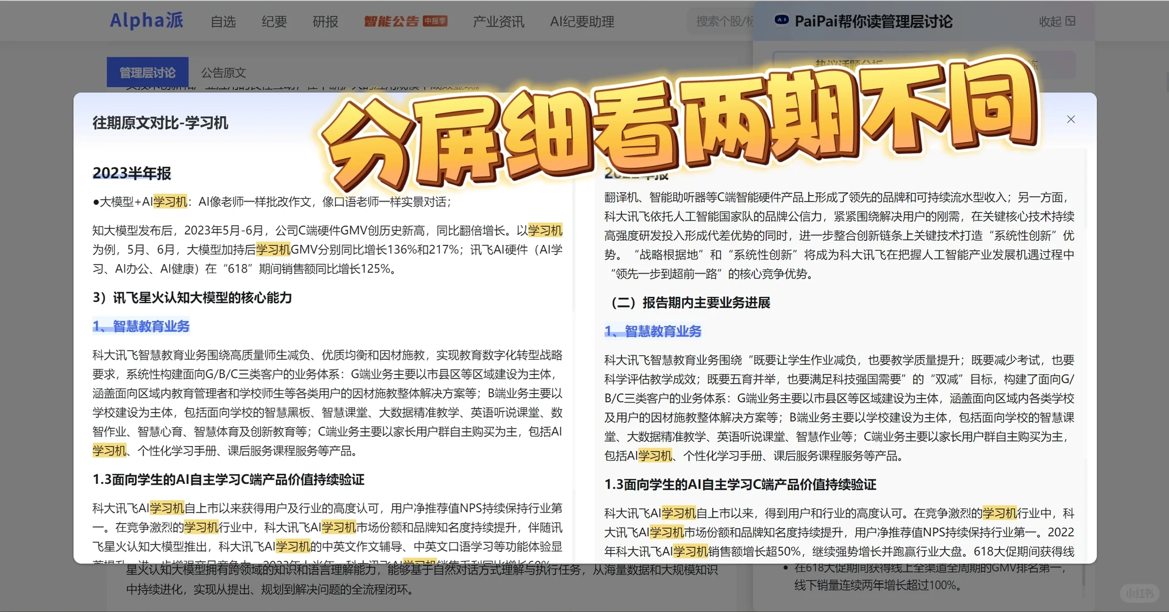Close the 往期原文对比-学习机 comparison dialog
Image resolution: width=1169 pixels, height=612 pixels.
coord(1071,119)
